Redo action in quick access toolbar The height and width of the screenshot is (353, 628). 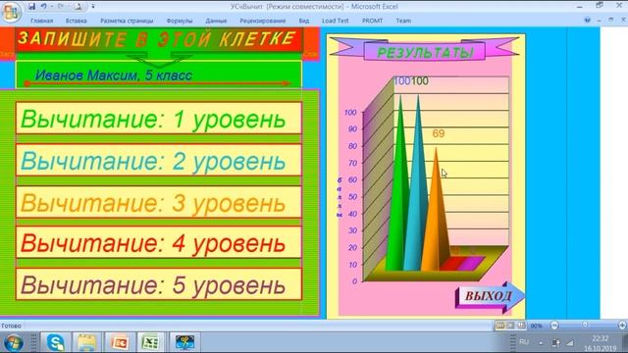(61, 7)
